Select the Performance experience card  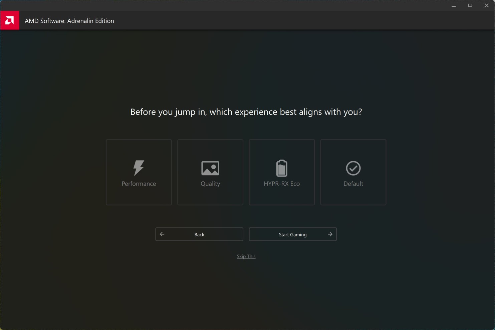coord(139,172)
